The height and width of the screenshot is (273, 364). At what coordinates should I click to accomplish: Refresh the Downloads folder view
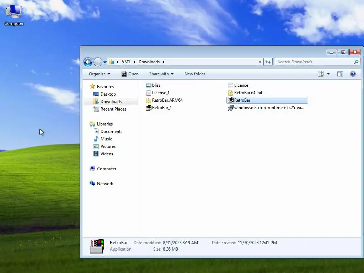point(268,62)
